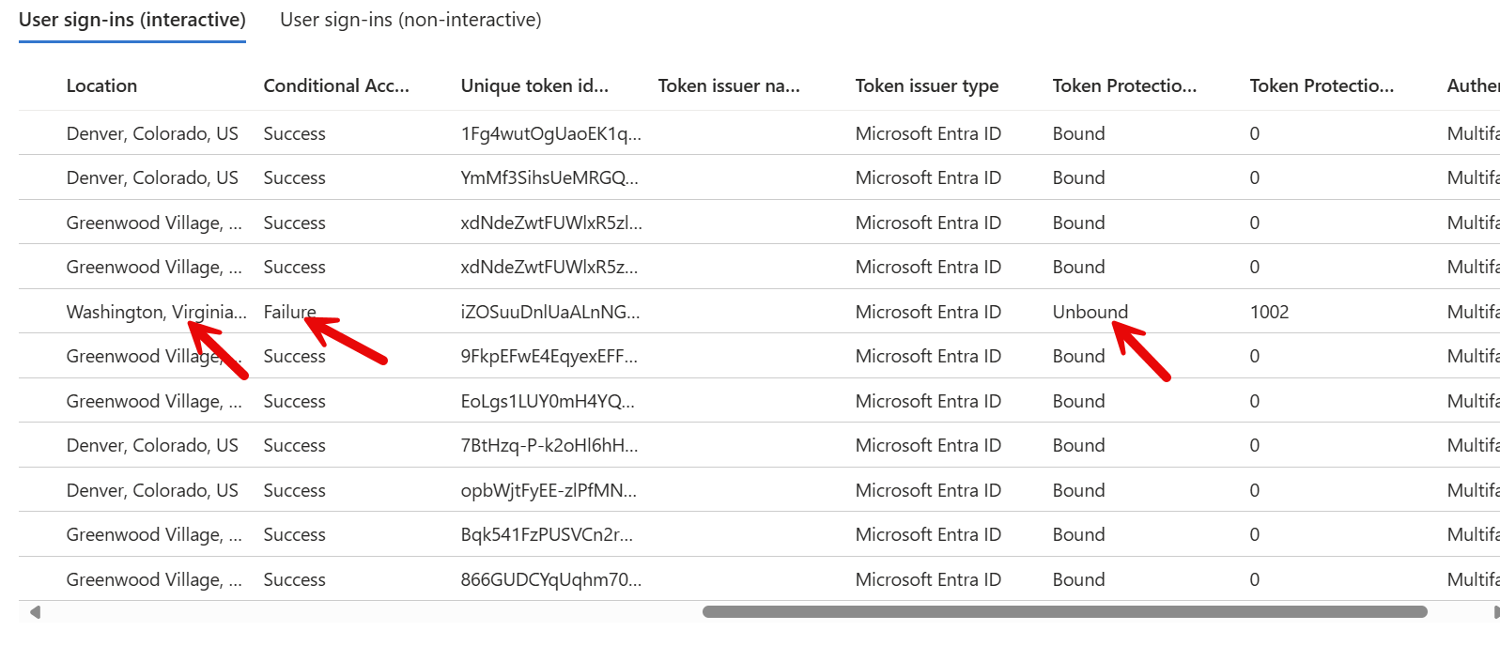Click the Failure conditional access cell
1500x646 pixels.
(x=290, y=312)
